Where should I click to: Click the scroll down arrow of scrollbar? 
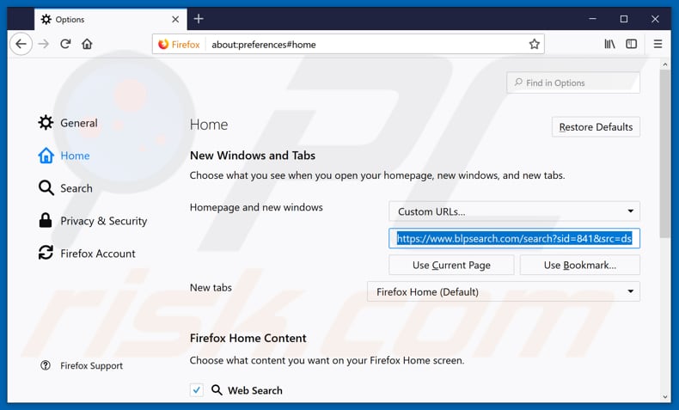point(665,397)
